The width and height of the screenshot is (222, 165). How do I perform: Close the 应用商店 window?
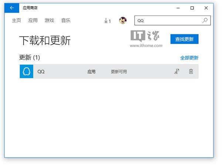206,8
